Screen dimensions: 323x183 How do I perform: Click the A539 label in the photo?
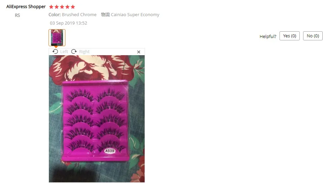point(110,151)
